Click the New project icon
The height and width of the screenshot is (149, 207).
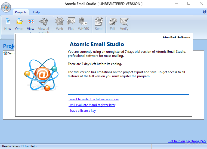pyautogui.click(x=8, y=21)
